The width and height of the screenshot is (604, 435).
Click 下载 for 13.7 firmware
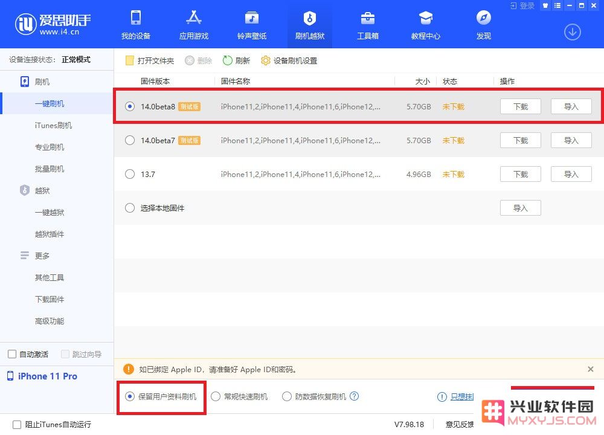pyautogui.click(x=521, y=174)
